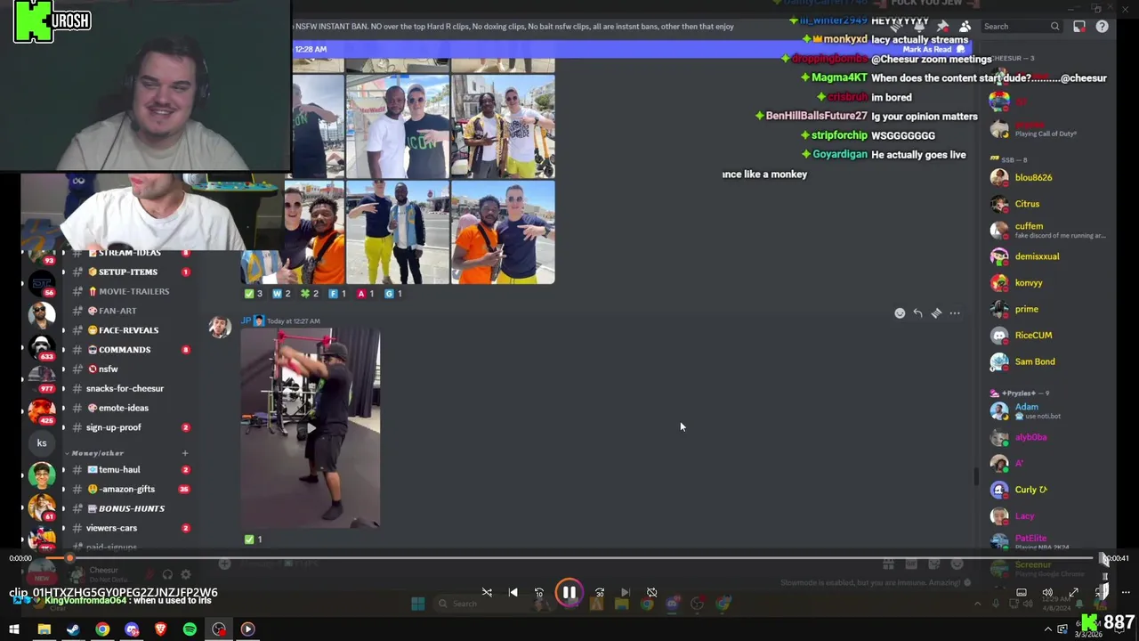The width and height of the screenshot is (1139, 641).
Task: Play the gym video attachment thumbnail
Action: click(x=311, y=428)
